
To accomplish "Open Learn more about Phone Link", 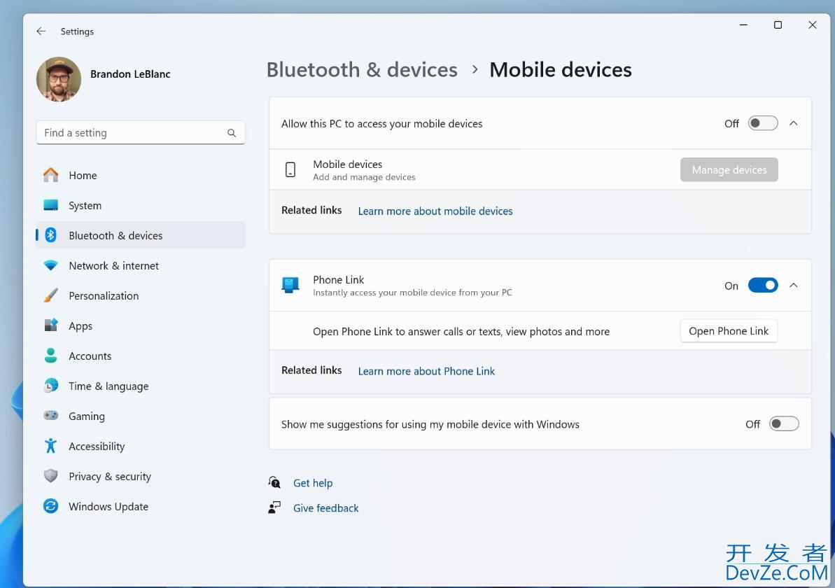I will (426, 371).
